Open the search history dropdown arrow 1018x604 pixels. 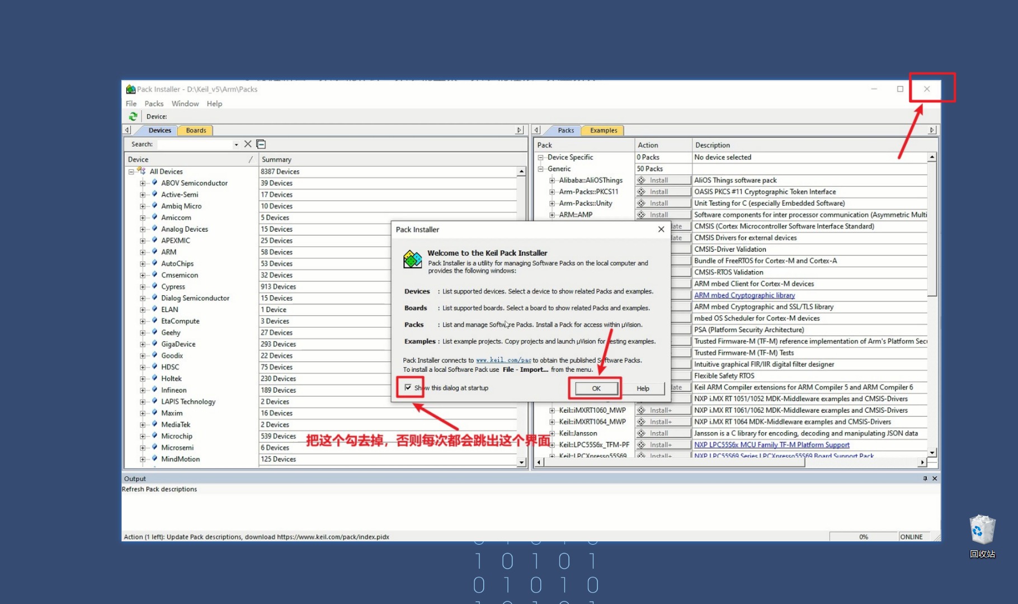pos(236,144)
